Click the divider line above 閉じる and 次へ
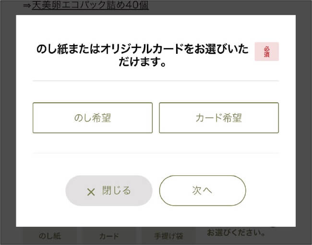This screenshot has width=312, height=245. [156, 153]
